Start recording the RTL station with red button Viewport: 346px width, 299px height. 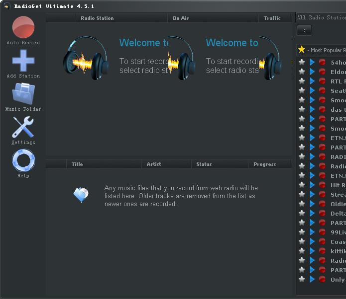[322, 81]
